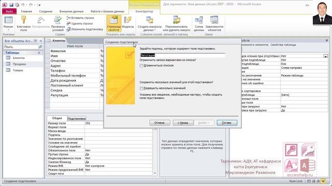Select the Товары table

point(18,70)
